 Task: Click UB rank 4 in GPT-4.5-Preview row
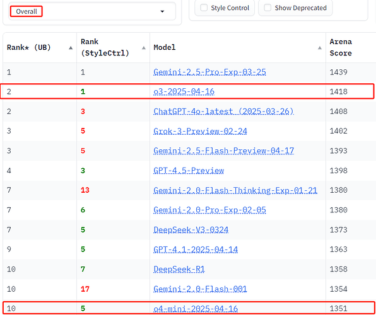point(9,171)
